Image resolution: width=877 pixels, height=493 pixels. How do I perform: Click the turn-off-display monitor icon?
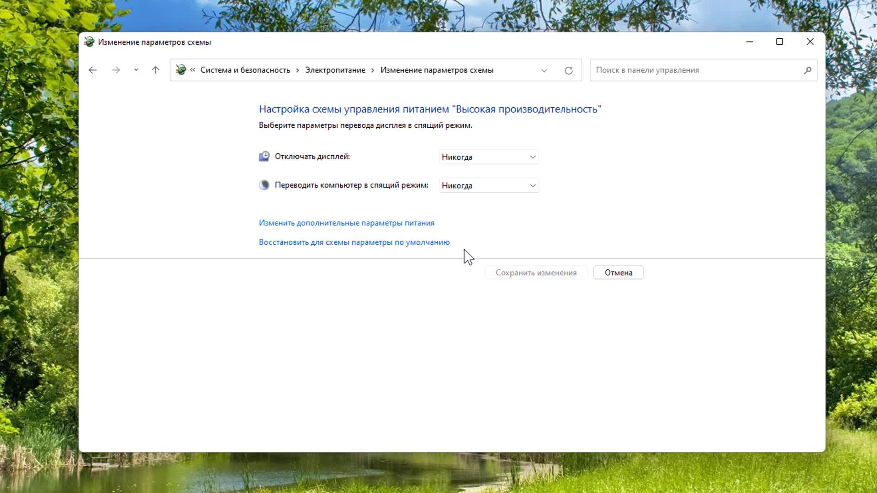pos(264,157)
